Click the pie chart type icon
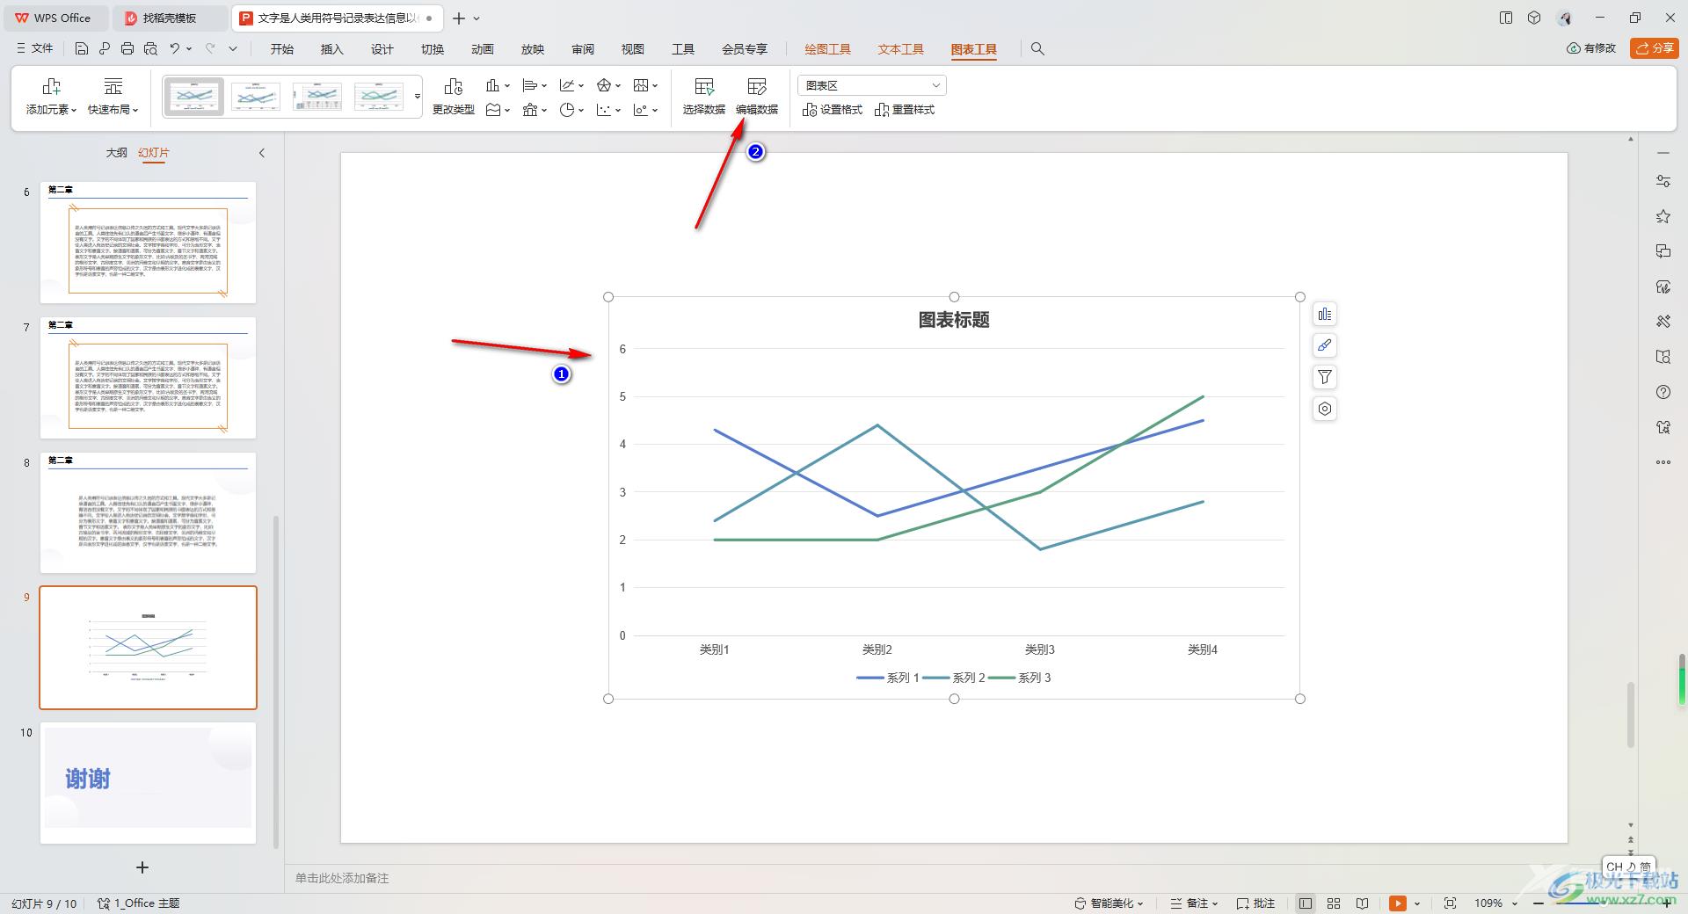The height and width of the screenshot is (914, 1688). (567, 110)
